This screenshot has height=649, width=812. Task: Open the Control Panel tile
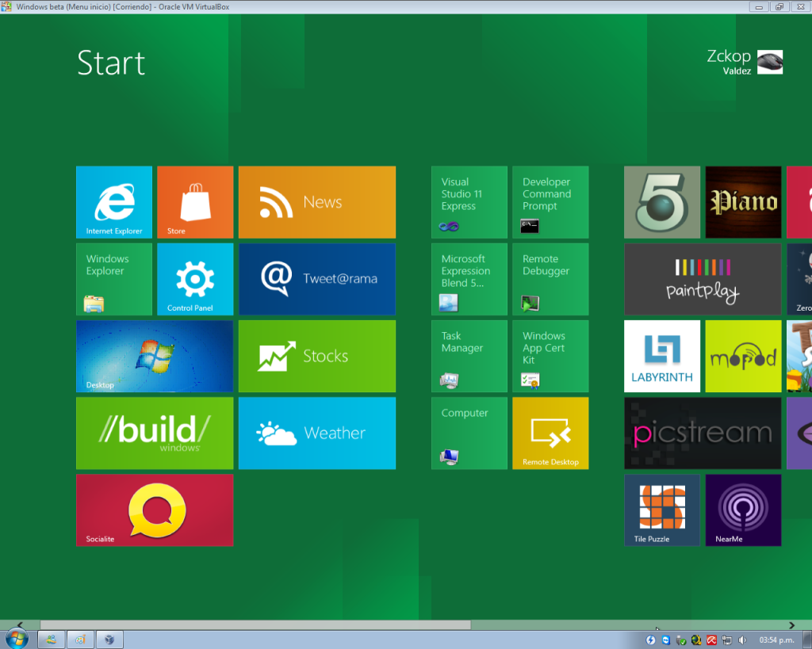(x=195, y=279)
